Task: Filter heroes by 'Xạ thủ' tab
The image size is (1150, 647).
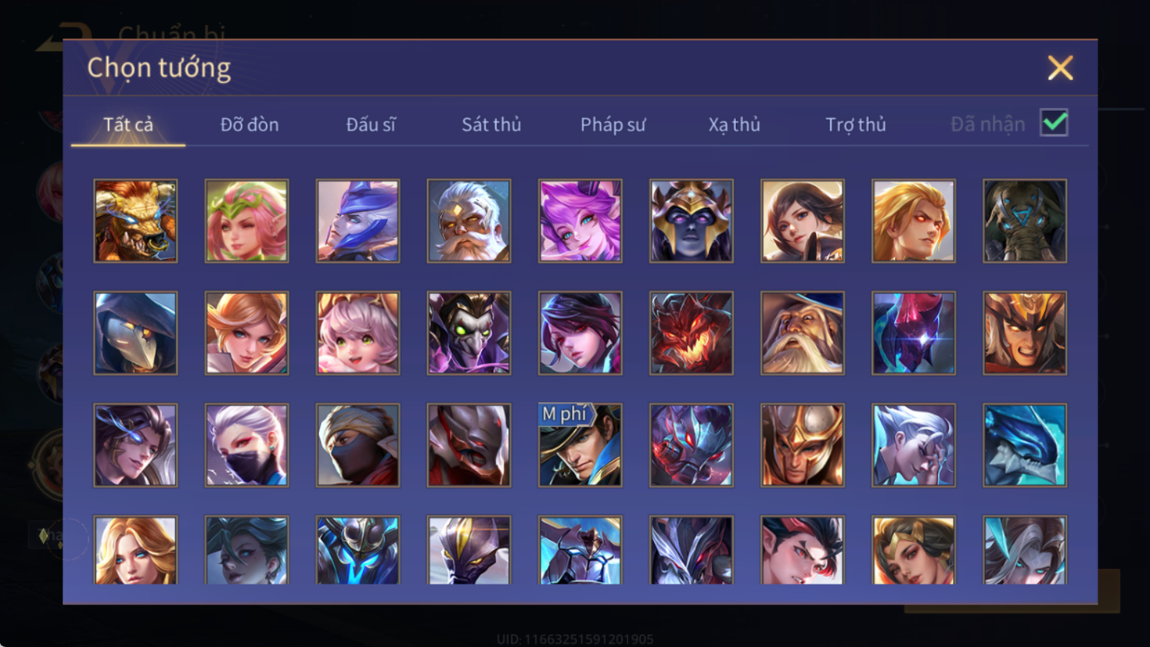Action: [x=734, y=125]
